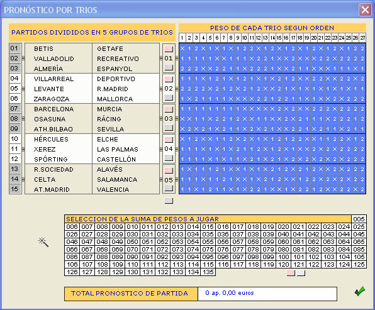
Task: Click the gray grid icon below all trio groups
Action: [169, 201]
